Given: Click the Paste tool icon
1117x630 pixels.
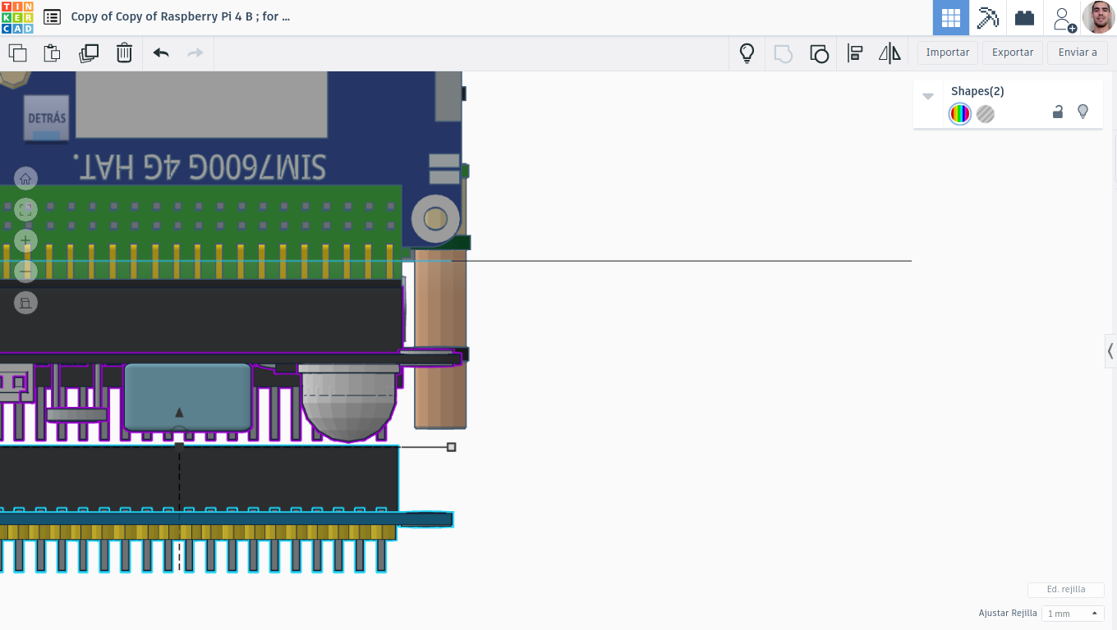Looking at the screenshot, I should click(x=52, y=53).
